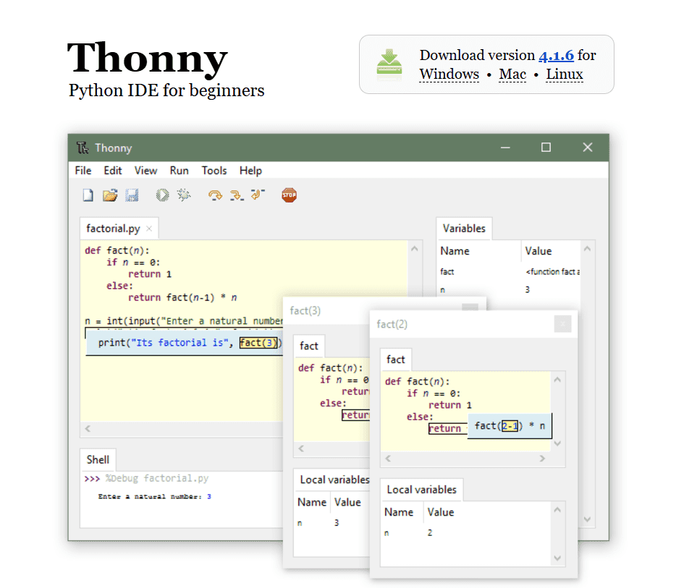Viewport: 697px width, 588px height.
Task: Click the fact(2) code scroll-down arrow
Action: point(557,443)
